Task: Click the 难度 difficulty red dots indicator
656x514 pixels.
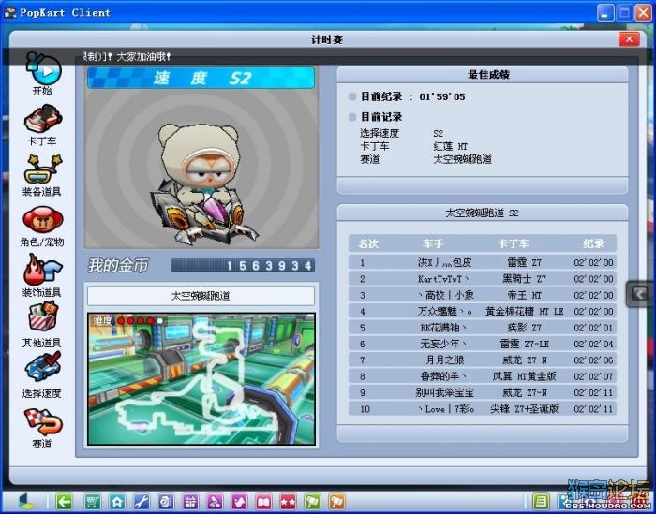Action: pyautogui.click(x=140, y=320)
